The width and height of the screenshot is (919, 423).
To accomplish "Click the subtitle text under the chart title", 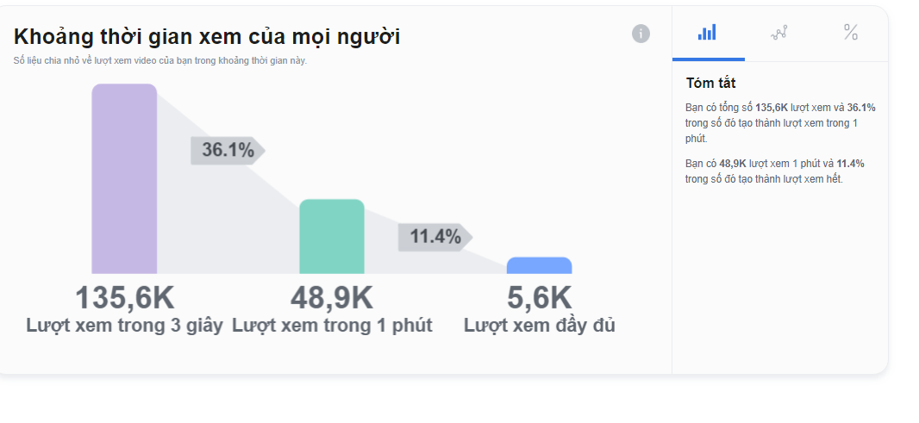I will click(160, 61).
